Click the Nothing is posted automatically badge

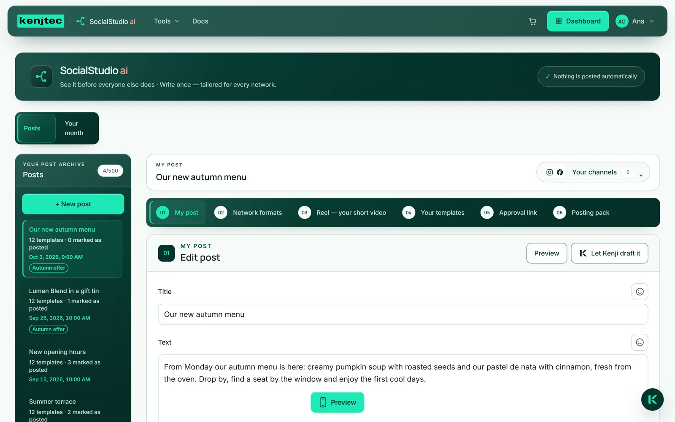pos(591,76)
